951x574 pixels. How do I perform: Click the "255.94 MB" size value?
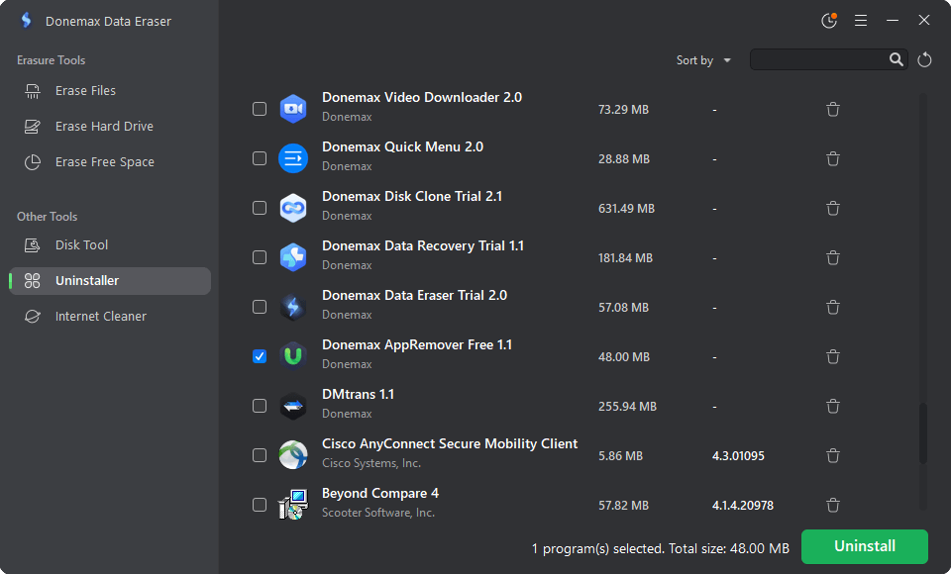(x=627, y=406)
